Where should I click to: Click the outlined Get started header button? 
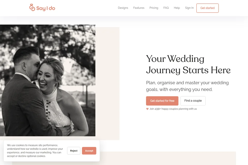tap(207, 8)
